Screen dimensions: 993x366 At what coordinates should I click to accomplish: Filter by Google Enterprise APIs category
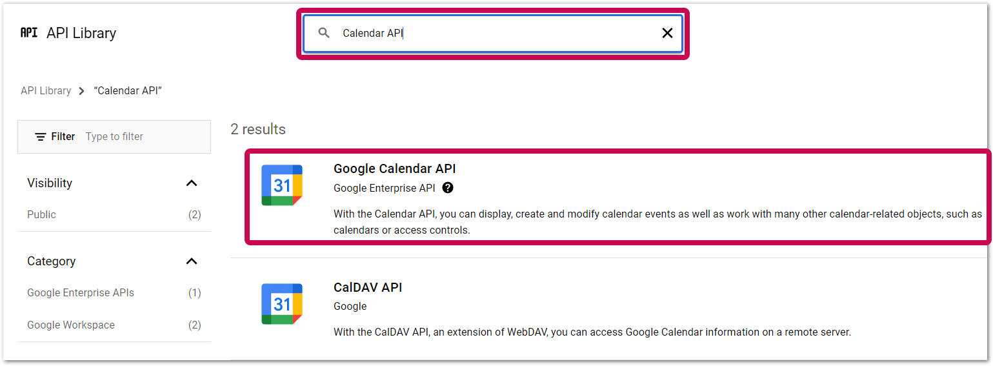click(81, 292)
